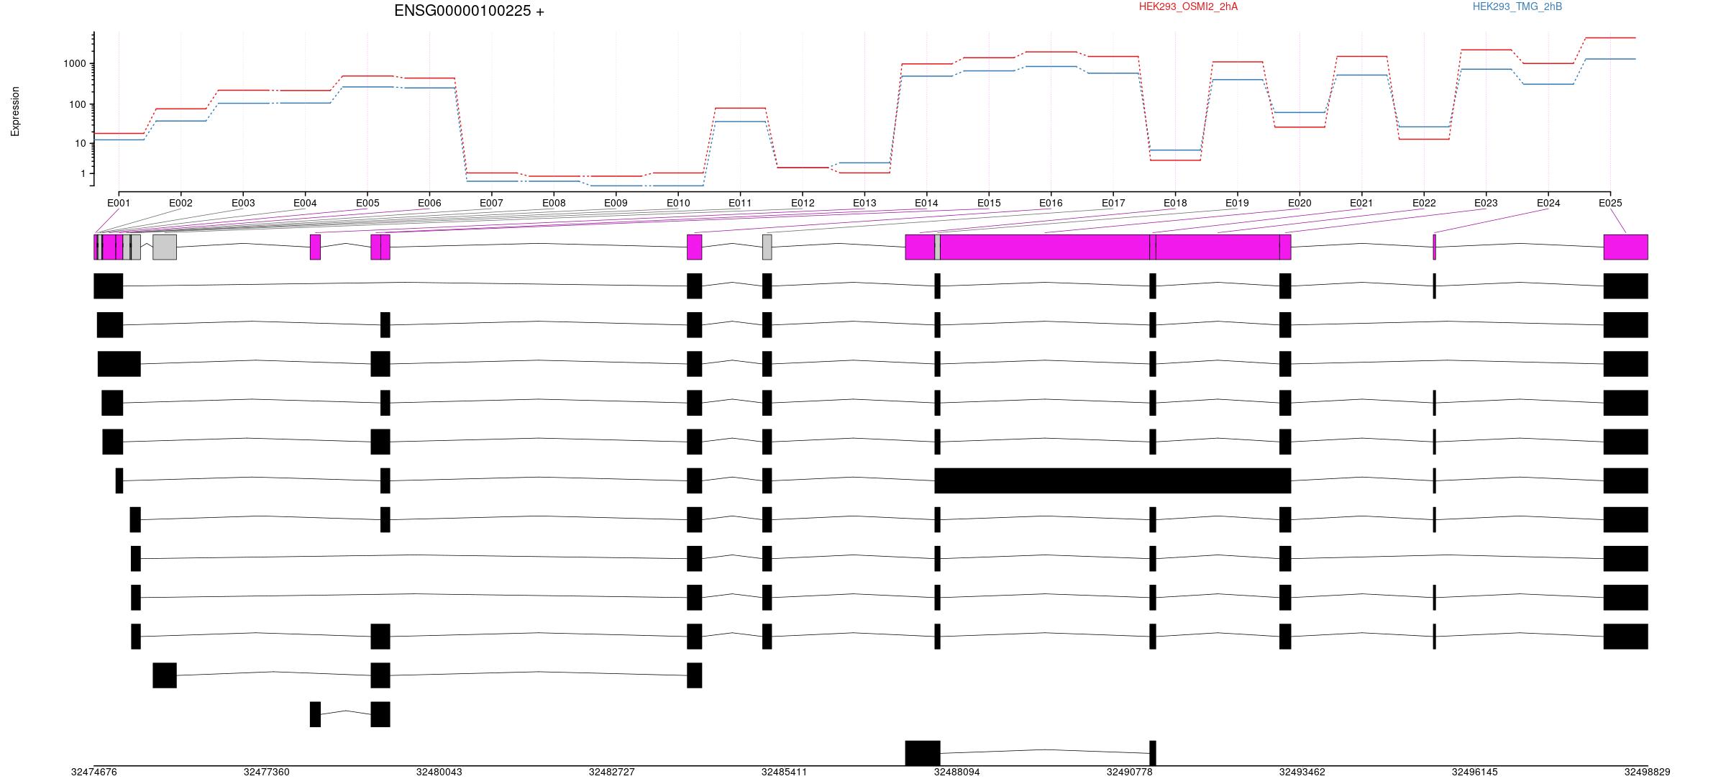
Task: Click the ENSG00000100225 + gene title
Action: click(469, 11)
